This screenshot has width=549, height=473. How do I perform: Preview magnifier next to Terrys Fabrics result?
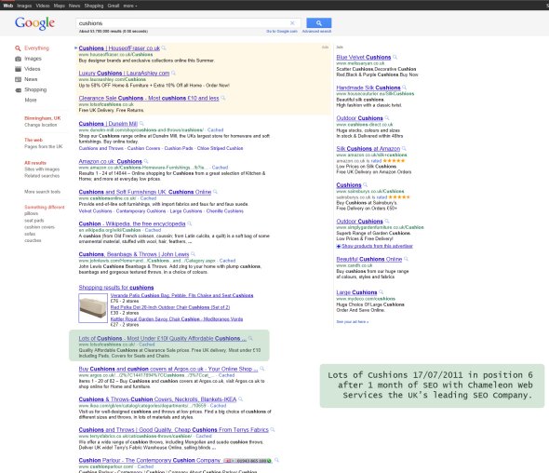pyautogui.click(x=273, y=429)
